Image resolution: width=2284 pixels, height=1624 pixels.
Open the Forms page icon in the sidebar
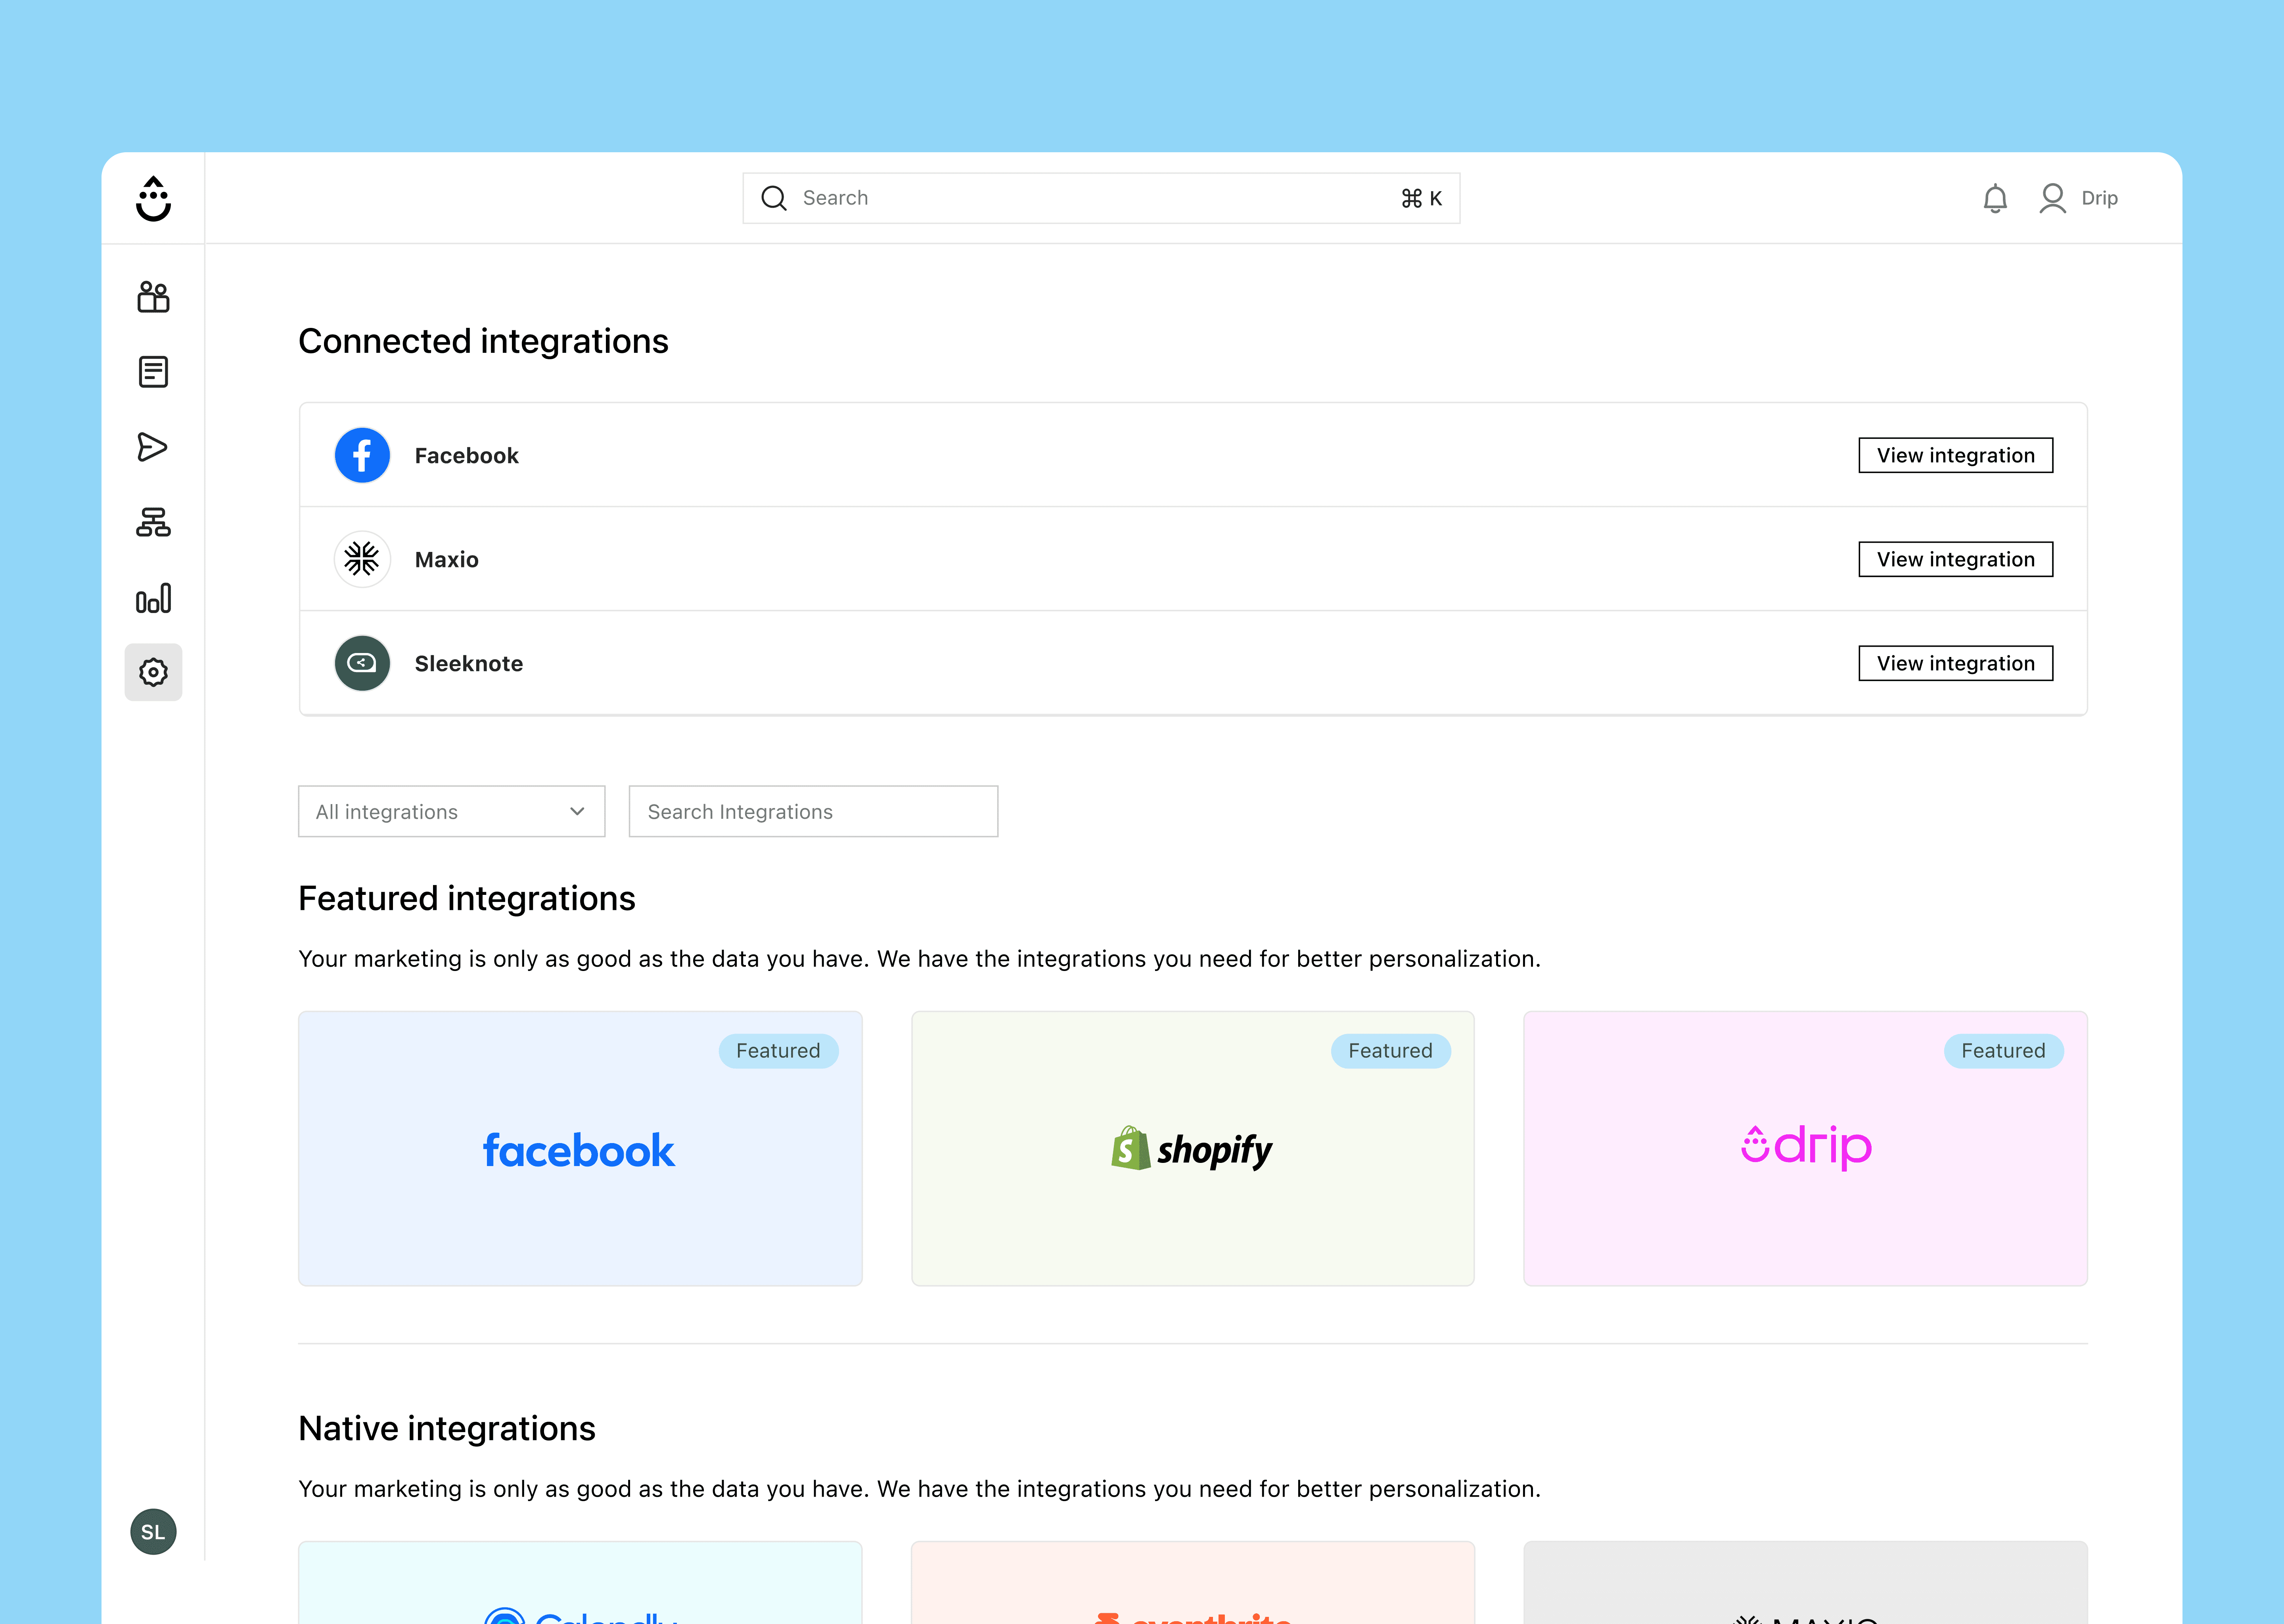[x=153, y=372]
